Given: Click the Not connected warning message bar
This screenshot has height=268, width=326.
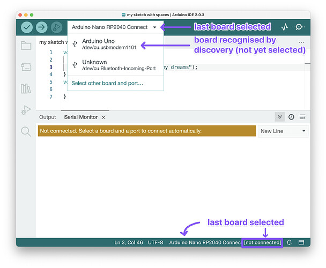Looking at the screenshot, I should (147, 131).
